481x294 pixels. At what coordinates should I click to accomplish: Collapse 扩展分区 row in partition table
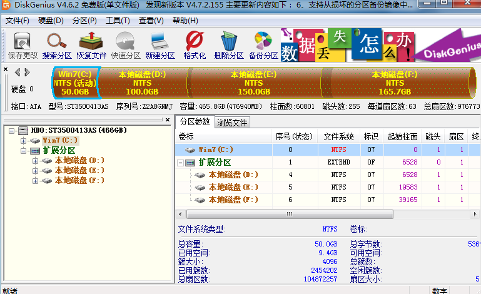(x=180, y=163)
